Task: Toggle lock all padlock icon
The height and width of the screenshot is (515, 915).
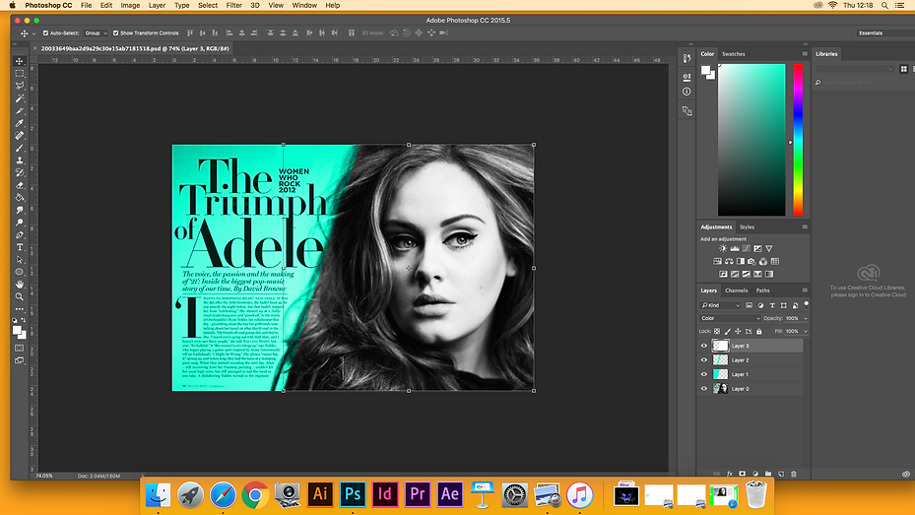Action: tap(759, 331)
